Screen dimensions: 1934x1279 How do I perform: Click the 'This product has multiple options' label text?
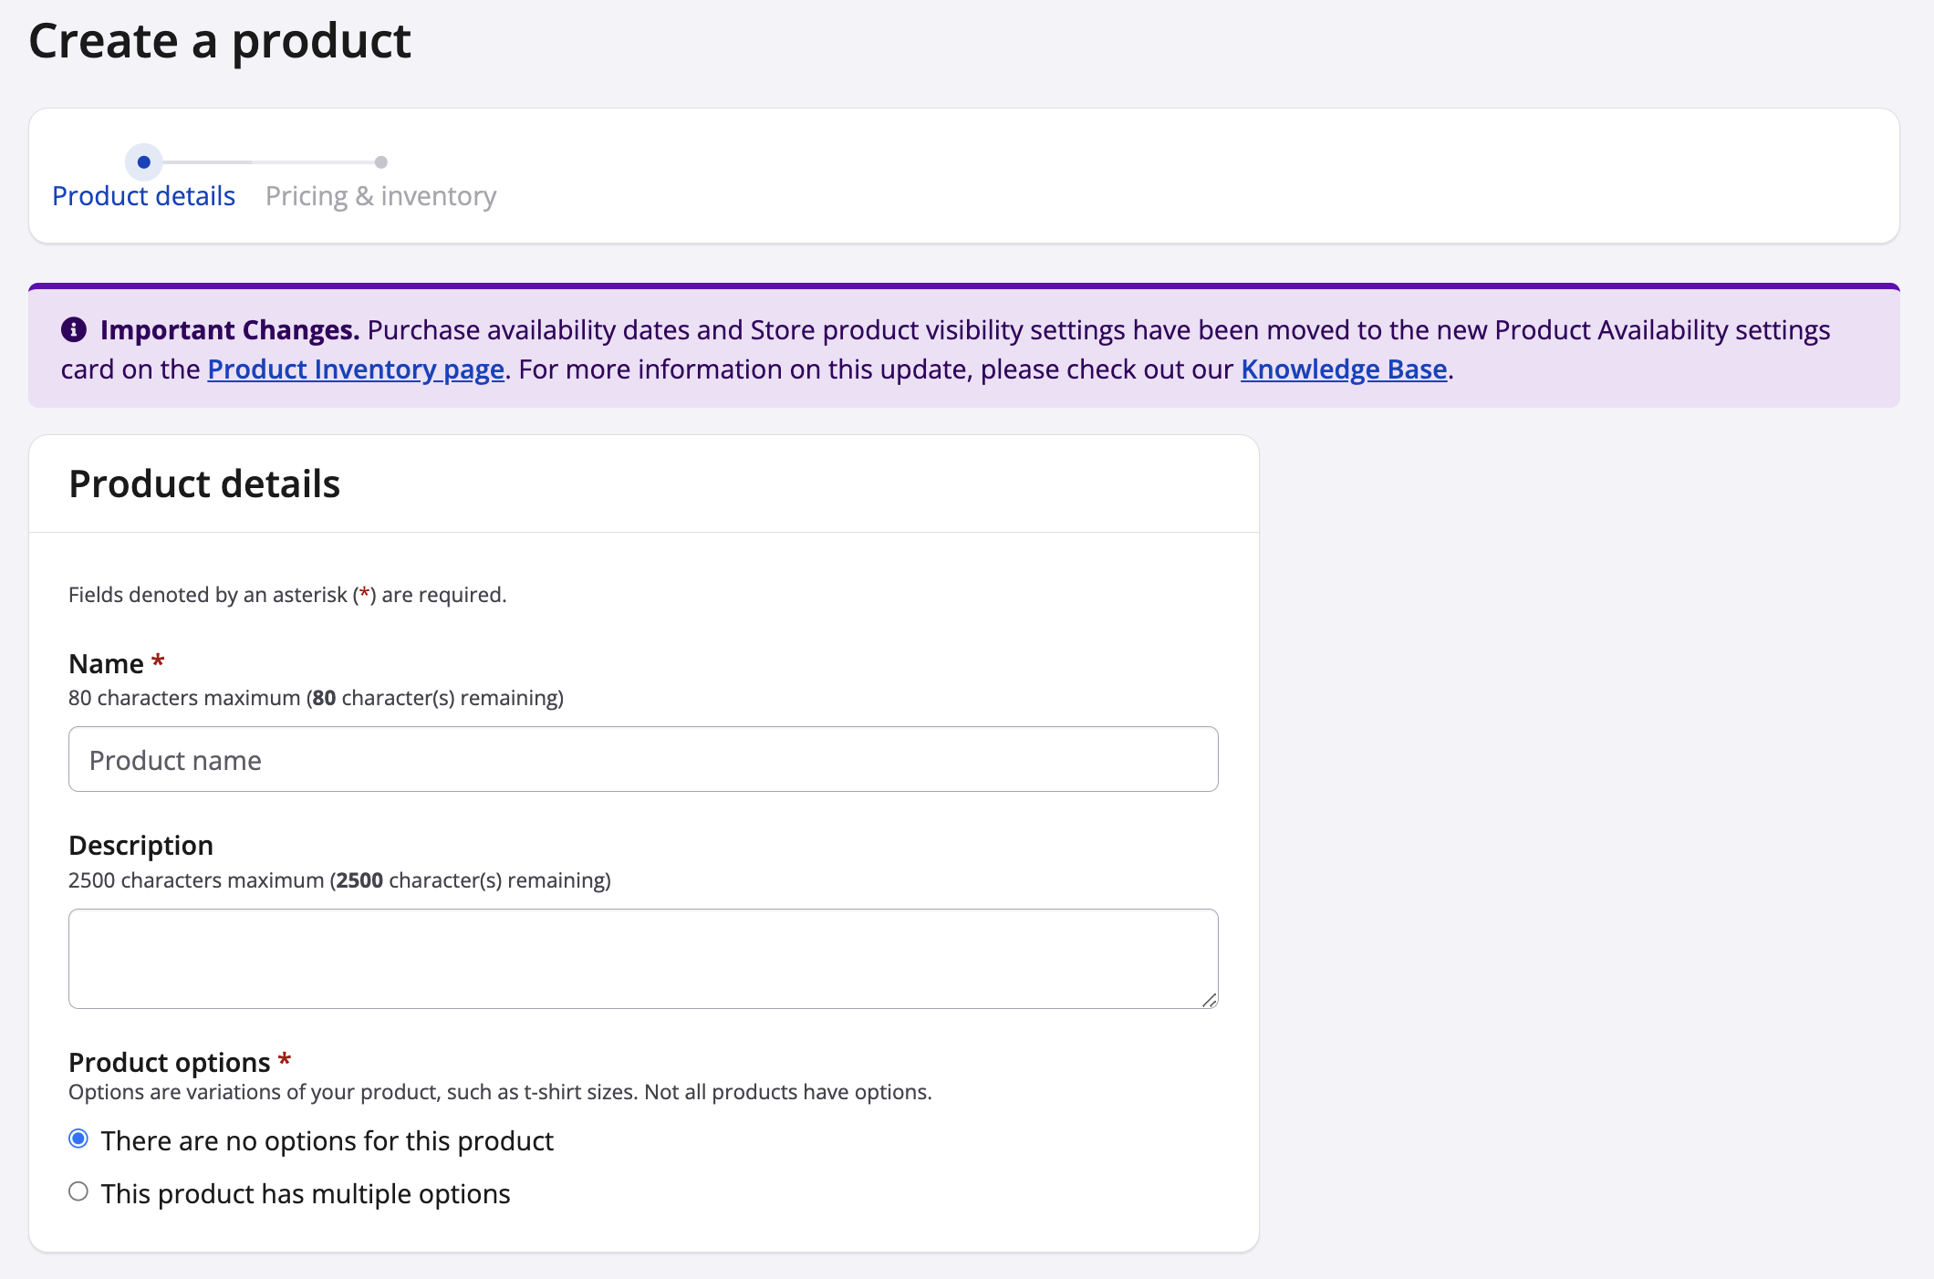pos(306,1194)
